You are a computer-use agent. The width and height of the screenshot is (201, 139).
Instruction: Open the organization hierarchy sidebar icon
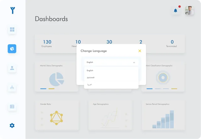(12, 87)
